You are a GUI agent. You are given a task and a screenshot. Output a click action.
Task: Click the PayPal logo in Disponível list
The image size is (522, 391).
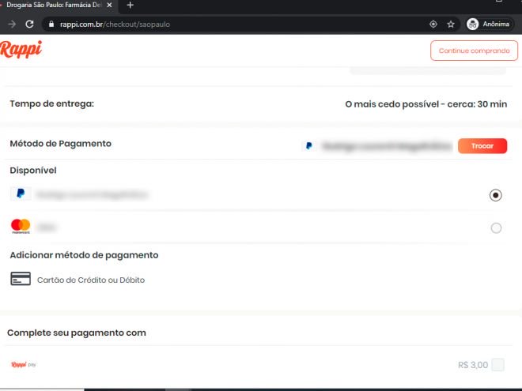point(21,194)
